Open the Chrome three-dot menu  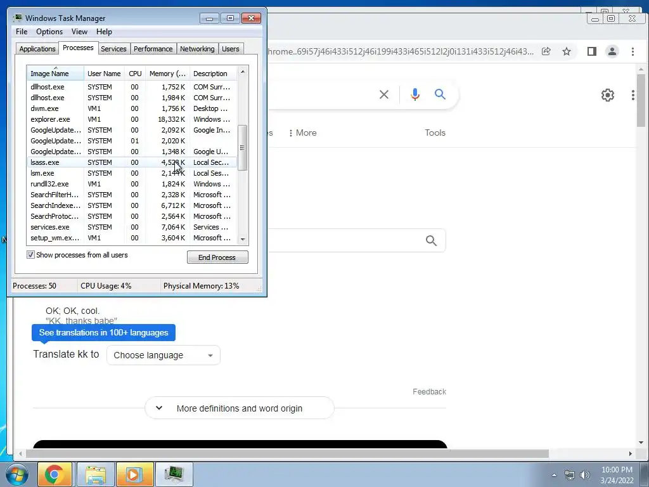633,51
